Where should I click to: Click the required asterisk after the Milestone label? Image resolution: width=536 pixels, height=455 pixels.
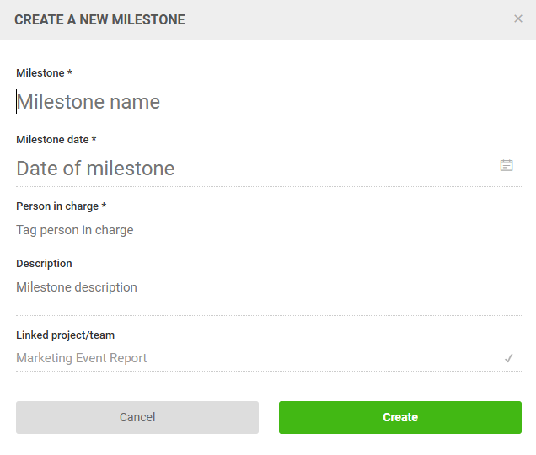click(x=70, y=73)
